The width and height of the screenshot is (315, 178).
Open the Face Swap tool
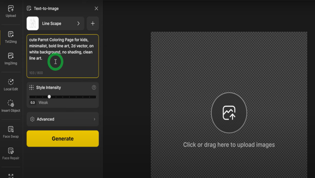coord(11,132)
